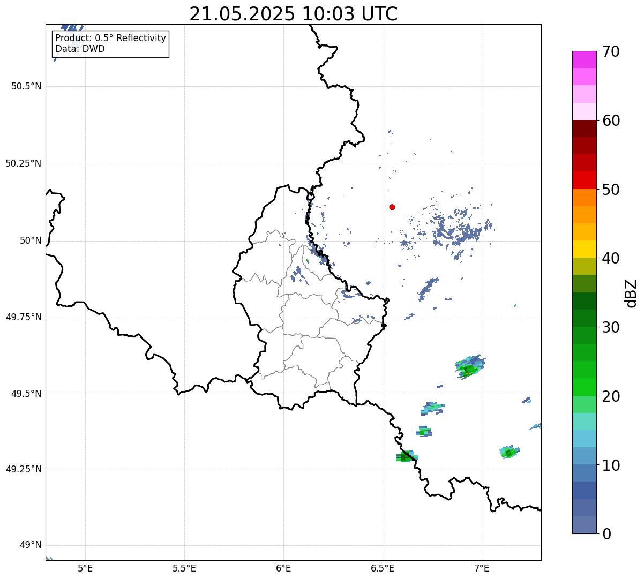Click the colorbar '70' tick label

click(x=611, y=51)
